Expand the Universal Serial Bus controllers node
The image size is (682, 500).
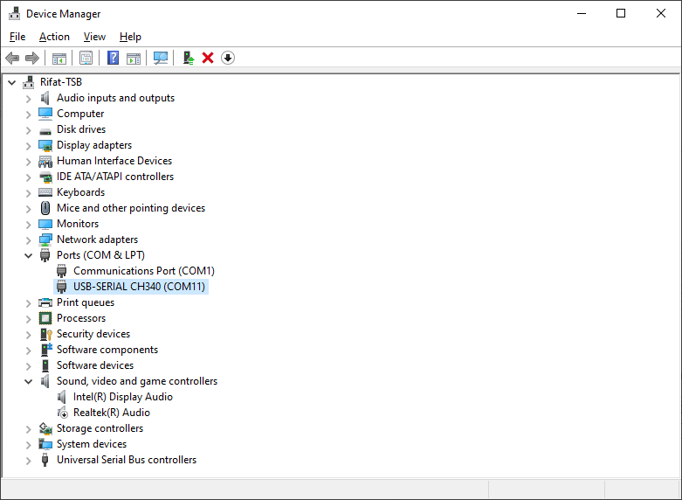pyautogui.click(x=29, y=460)
